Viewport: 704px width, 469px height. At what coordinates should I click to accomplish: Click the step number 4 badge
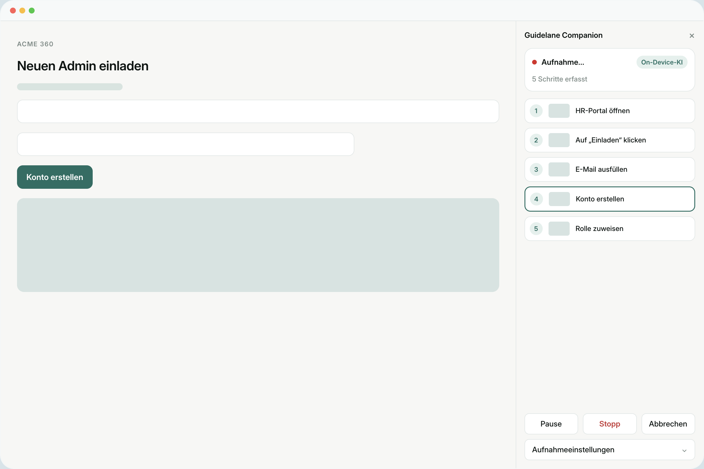537,199
